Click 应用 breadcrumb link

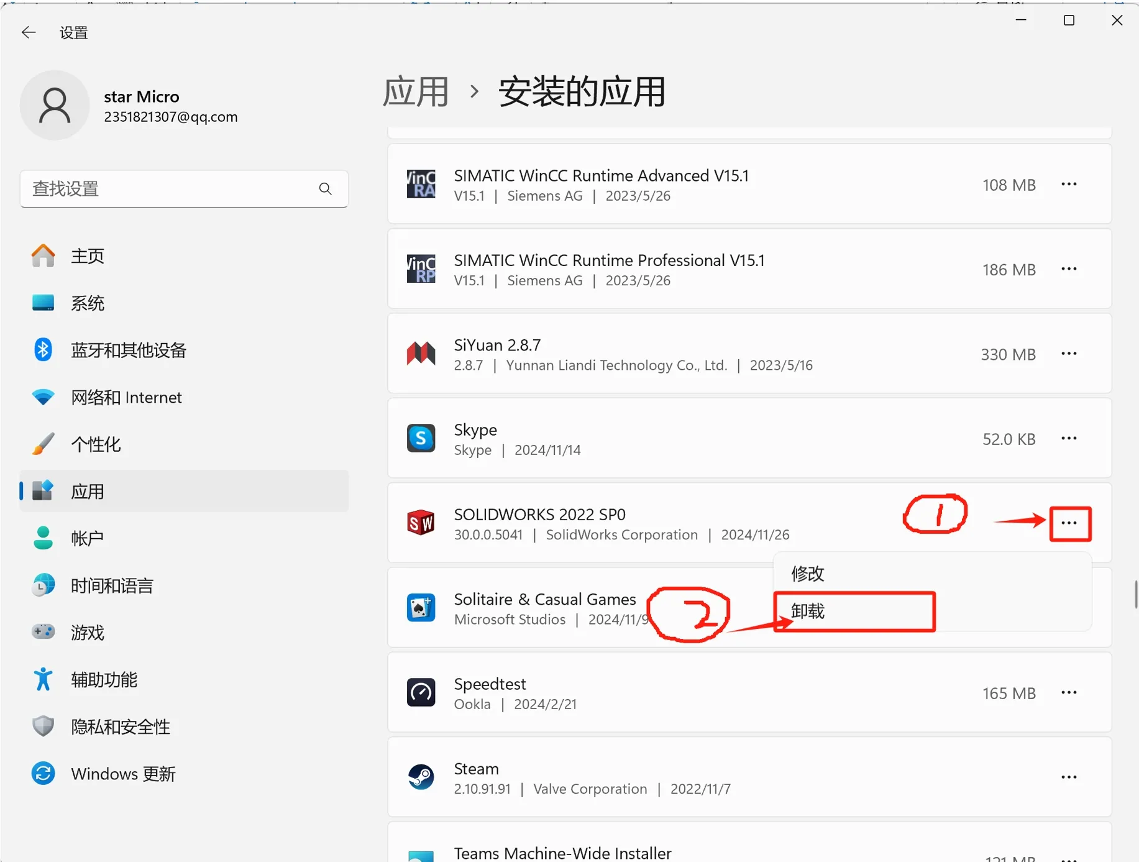pos(415,92)
